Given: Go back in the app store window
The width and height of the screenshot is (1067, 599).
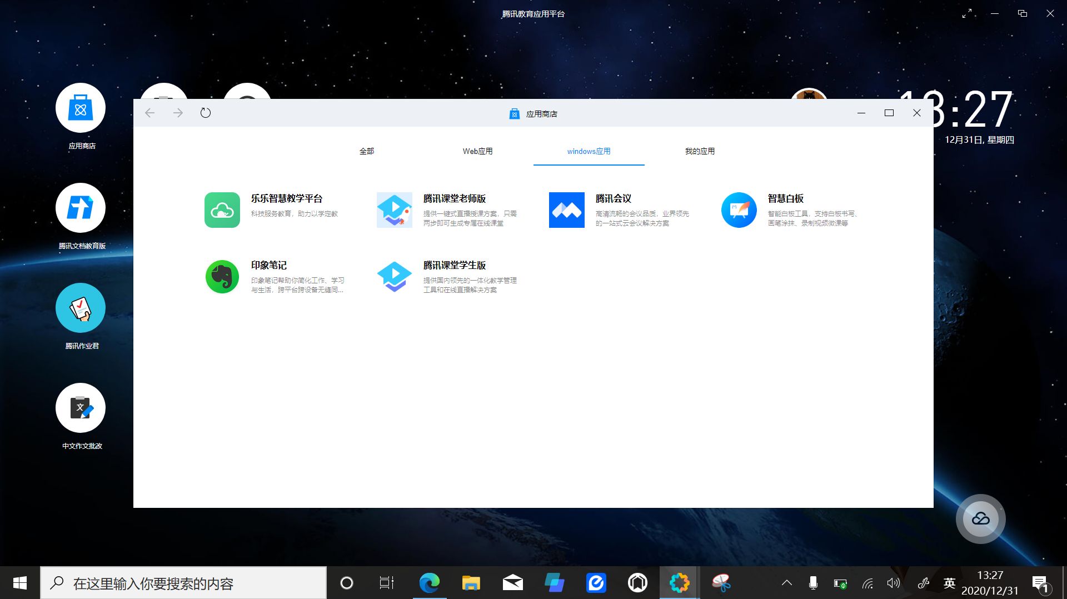Looking at the screenshot, I should tap(149, 113).
